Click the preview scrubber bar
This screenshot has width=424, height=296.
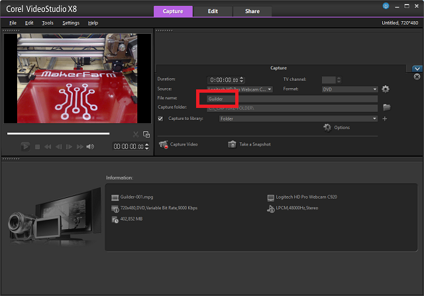(58, 133)
